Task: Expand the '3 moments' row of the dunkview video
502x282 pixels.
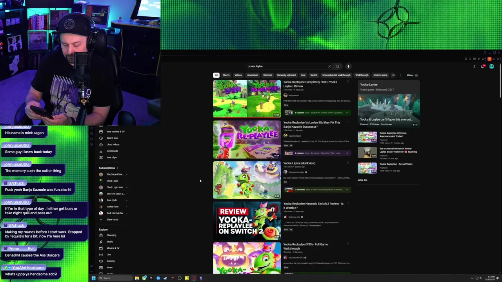Action: [x=317, y=190]
